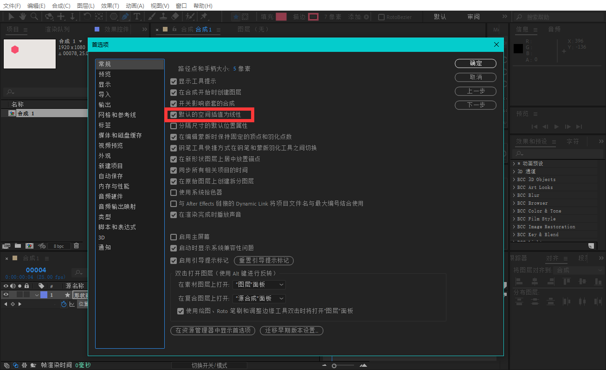This screenshot has height=370, width=606.
Task: Click the previous keyframe arrow in timeline
Action: [x=6, y=304]
